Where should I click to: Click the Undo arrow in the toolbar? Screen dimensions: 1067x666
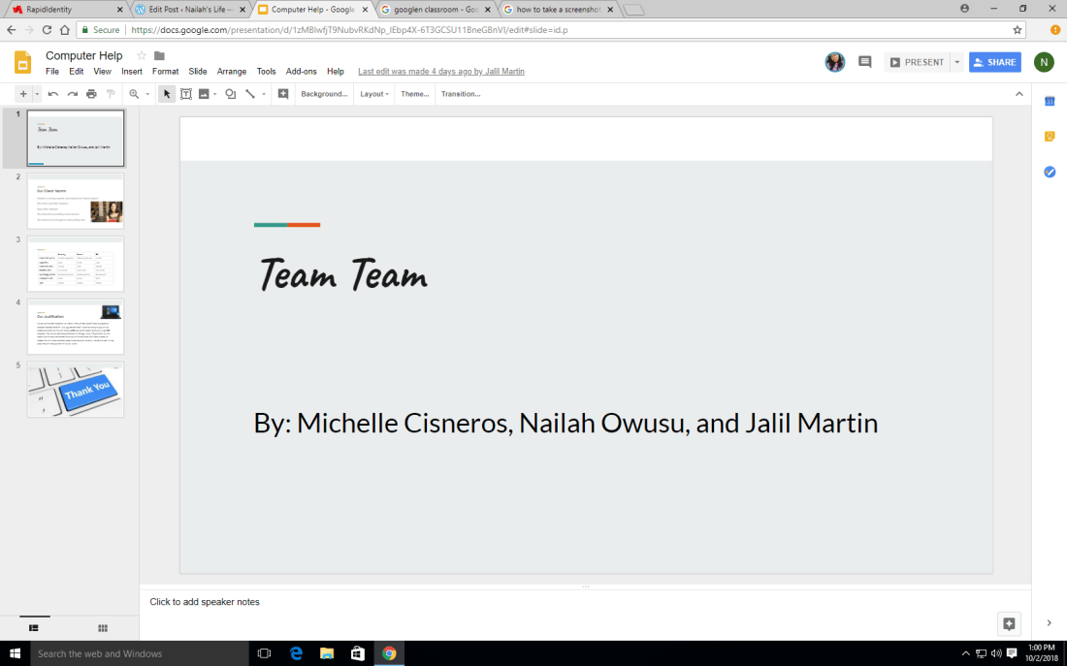(53, 94)
